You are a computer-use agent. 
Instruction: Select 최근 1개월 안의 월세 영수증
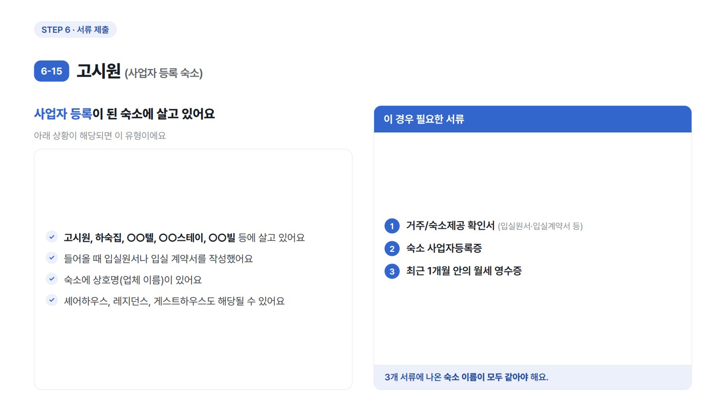point(464,271)
